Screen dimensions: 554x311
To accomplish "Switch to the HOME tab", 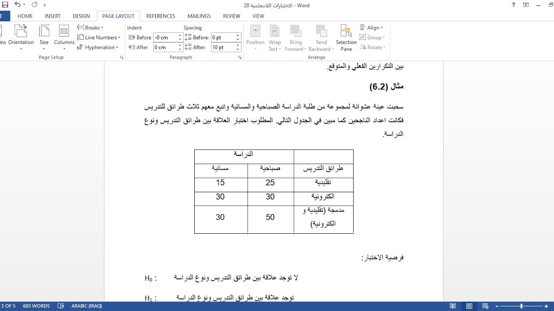I will (x=25, y=16).
